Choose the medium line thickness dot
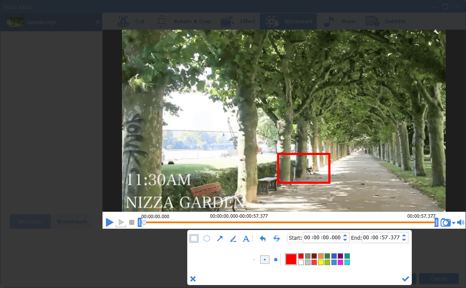Screen dimensions: 466x288 click(x=264, y=260)
